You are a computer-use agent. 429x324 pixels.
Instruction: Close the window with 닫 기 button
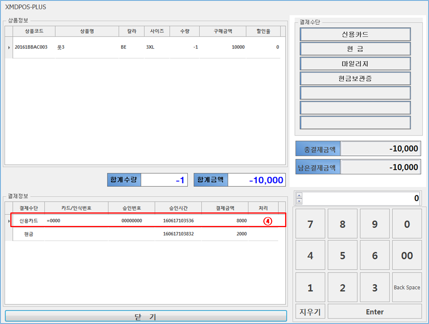(146, 316)
